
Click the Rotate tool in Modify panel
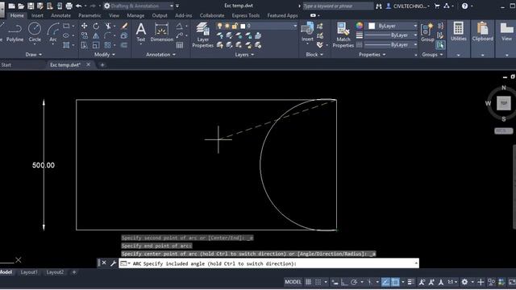pos(96,26)
